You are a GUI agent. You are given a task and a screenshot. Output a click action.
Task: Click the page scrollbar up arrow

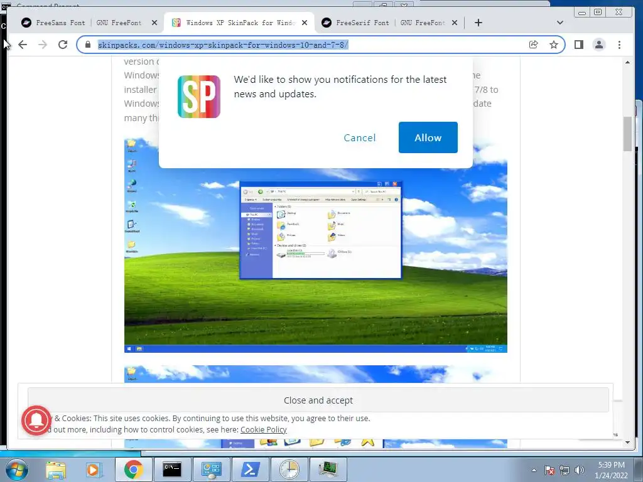[627, 62]
